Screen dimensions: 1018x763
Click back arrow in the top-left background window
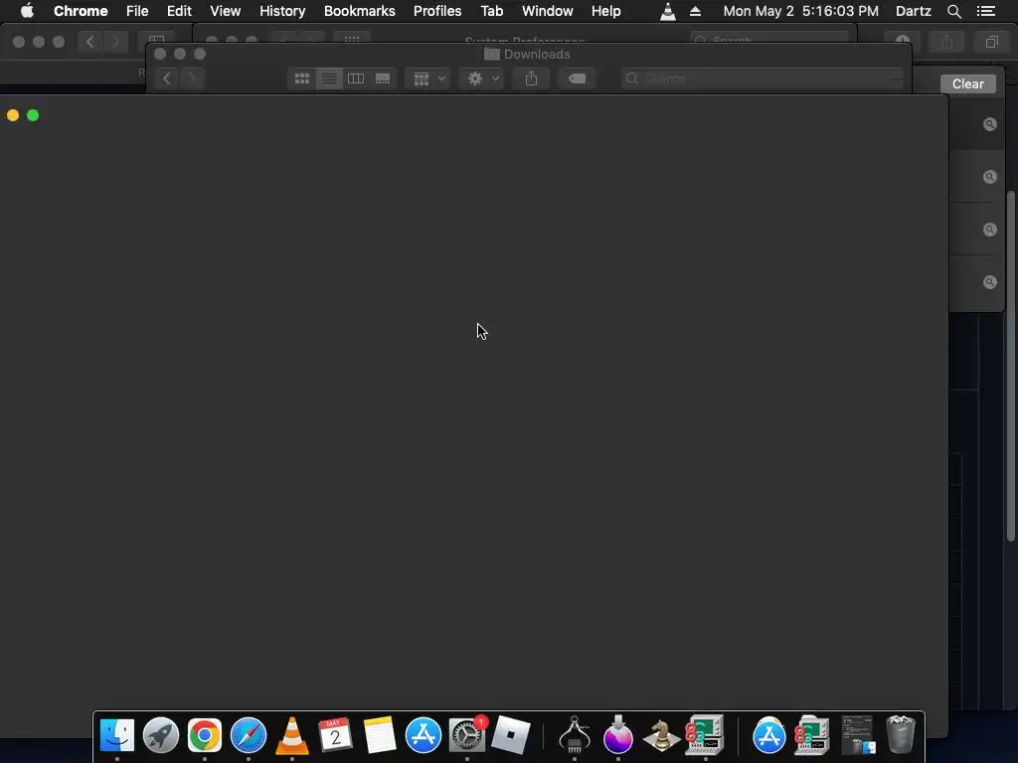(x=90, y=42)
